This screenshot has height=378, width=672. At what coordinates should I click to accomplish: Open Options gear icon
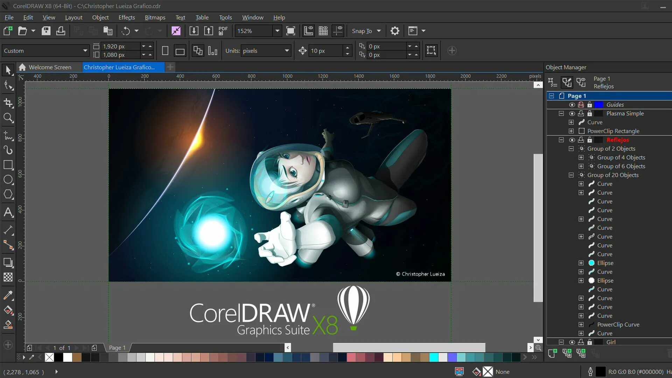(395, 31)
